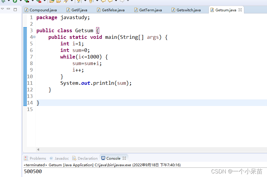
Task: Click the Javadoc @ icon
Action: point(51,158)
